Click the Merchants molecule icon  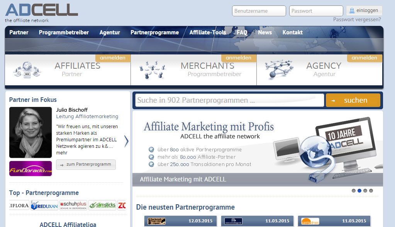[x=153, y=70]
